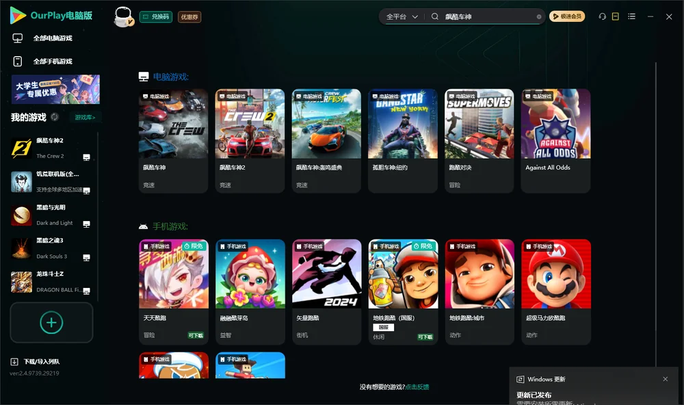Image resolution: width=684 pixels, height=405 pixels.
Task: Click the search magnifier icon
Action: pos(435,16)
